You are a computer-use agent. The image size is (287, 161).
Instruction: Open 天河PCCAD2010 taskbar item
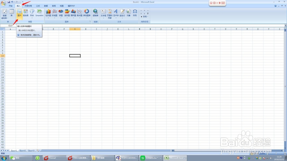pyautogui.click(x=127, y=158)
